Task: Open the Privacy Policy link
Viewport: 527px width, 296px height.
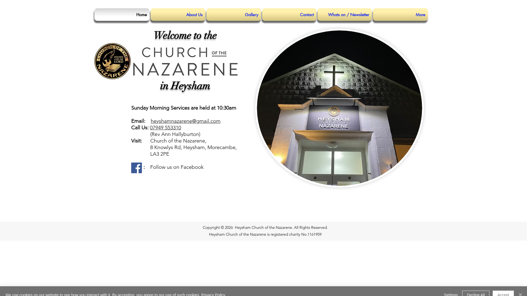Action: click(213, 294)
